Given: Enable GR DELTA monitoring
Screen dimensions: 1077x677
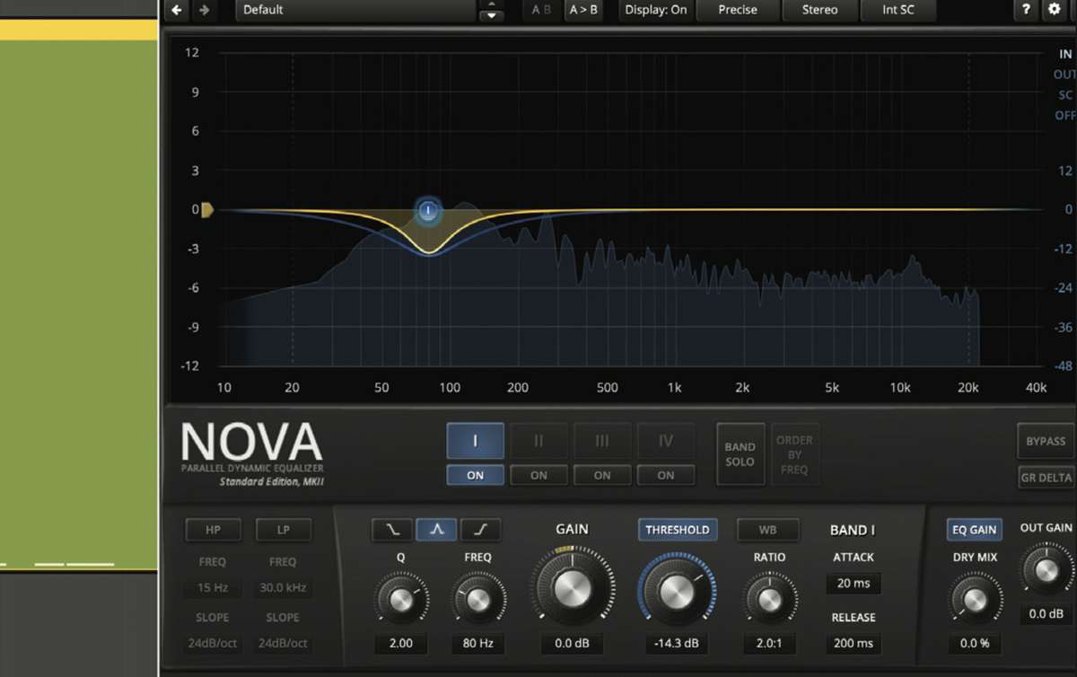Looking at the screenshot, I should [x=1045, y=478].
